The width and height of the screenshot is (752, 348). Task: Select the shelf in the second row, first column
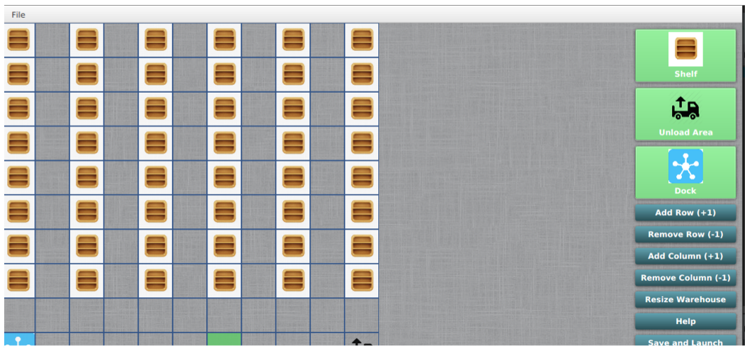pyautogui.click(x=18, y=74)
